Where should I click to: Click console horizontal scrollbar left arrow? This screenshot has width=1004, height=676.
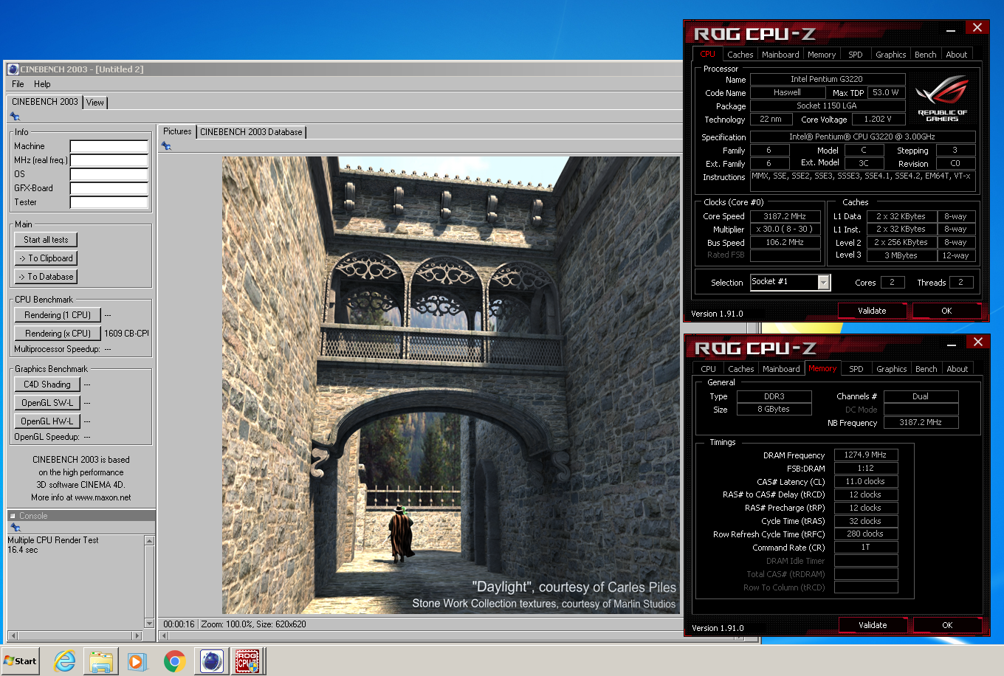click(x=13, y=635)
